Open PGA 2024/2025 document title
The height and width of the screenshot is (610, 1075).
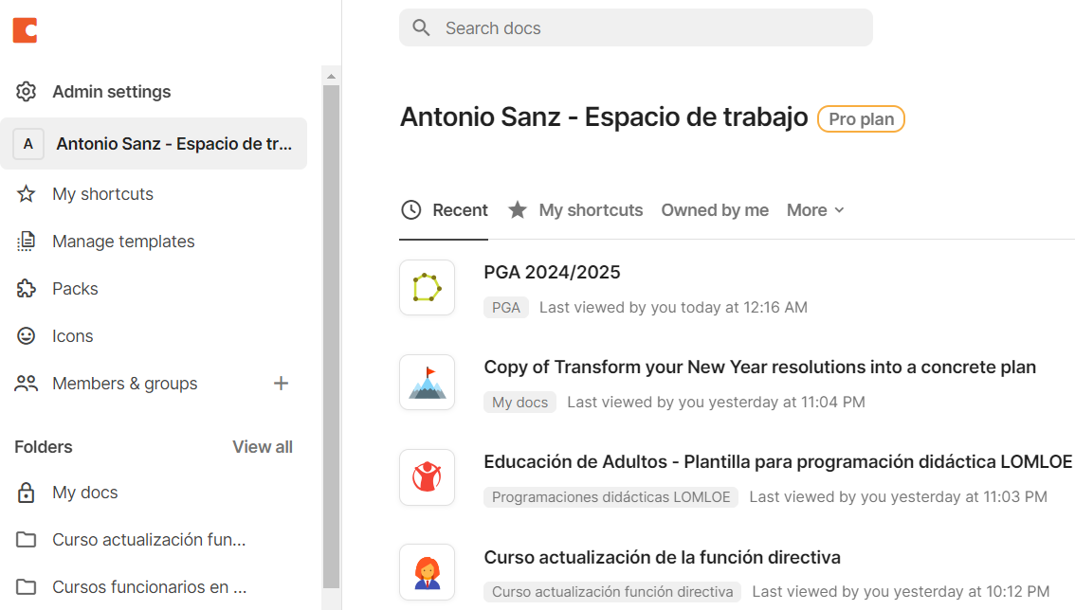pyautogui.click(x=552, y=272)
